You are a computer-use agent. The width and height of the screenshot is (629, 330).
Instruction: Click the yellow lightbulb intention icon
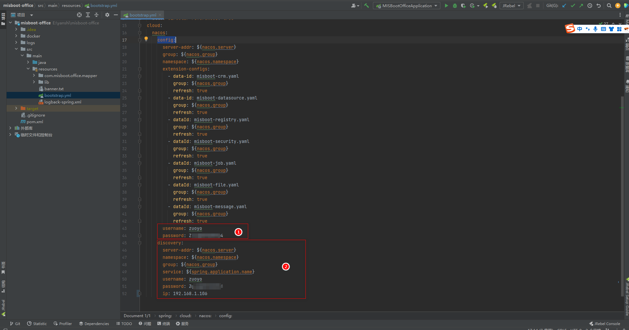point(146,39)
